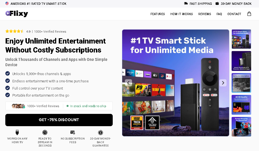
Task: Click the verified reviewers avatar group
Action: point(18,106)
